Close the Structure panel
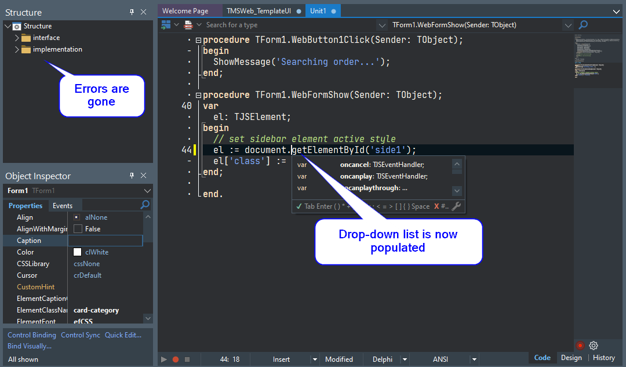 click(x=144, y=12)
